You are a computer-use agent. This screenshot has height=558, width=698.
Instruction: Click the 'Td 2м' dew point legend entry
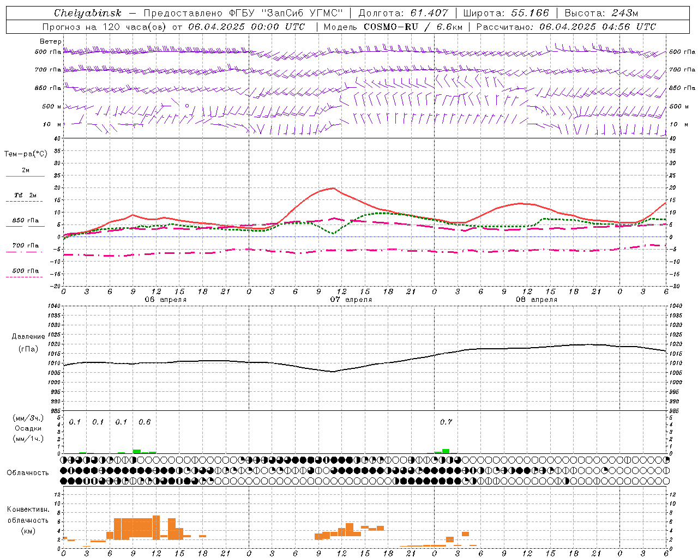coord(26,195)
